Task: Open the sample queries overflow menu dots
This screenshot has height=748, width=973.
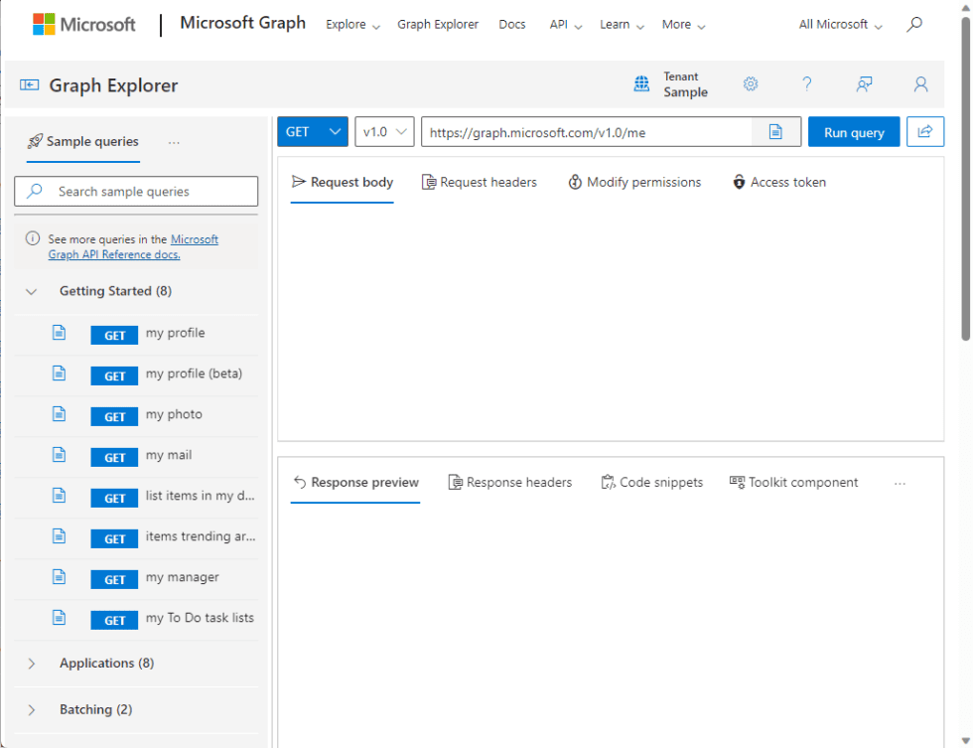Action: (x=174, y=142)
